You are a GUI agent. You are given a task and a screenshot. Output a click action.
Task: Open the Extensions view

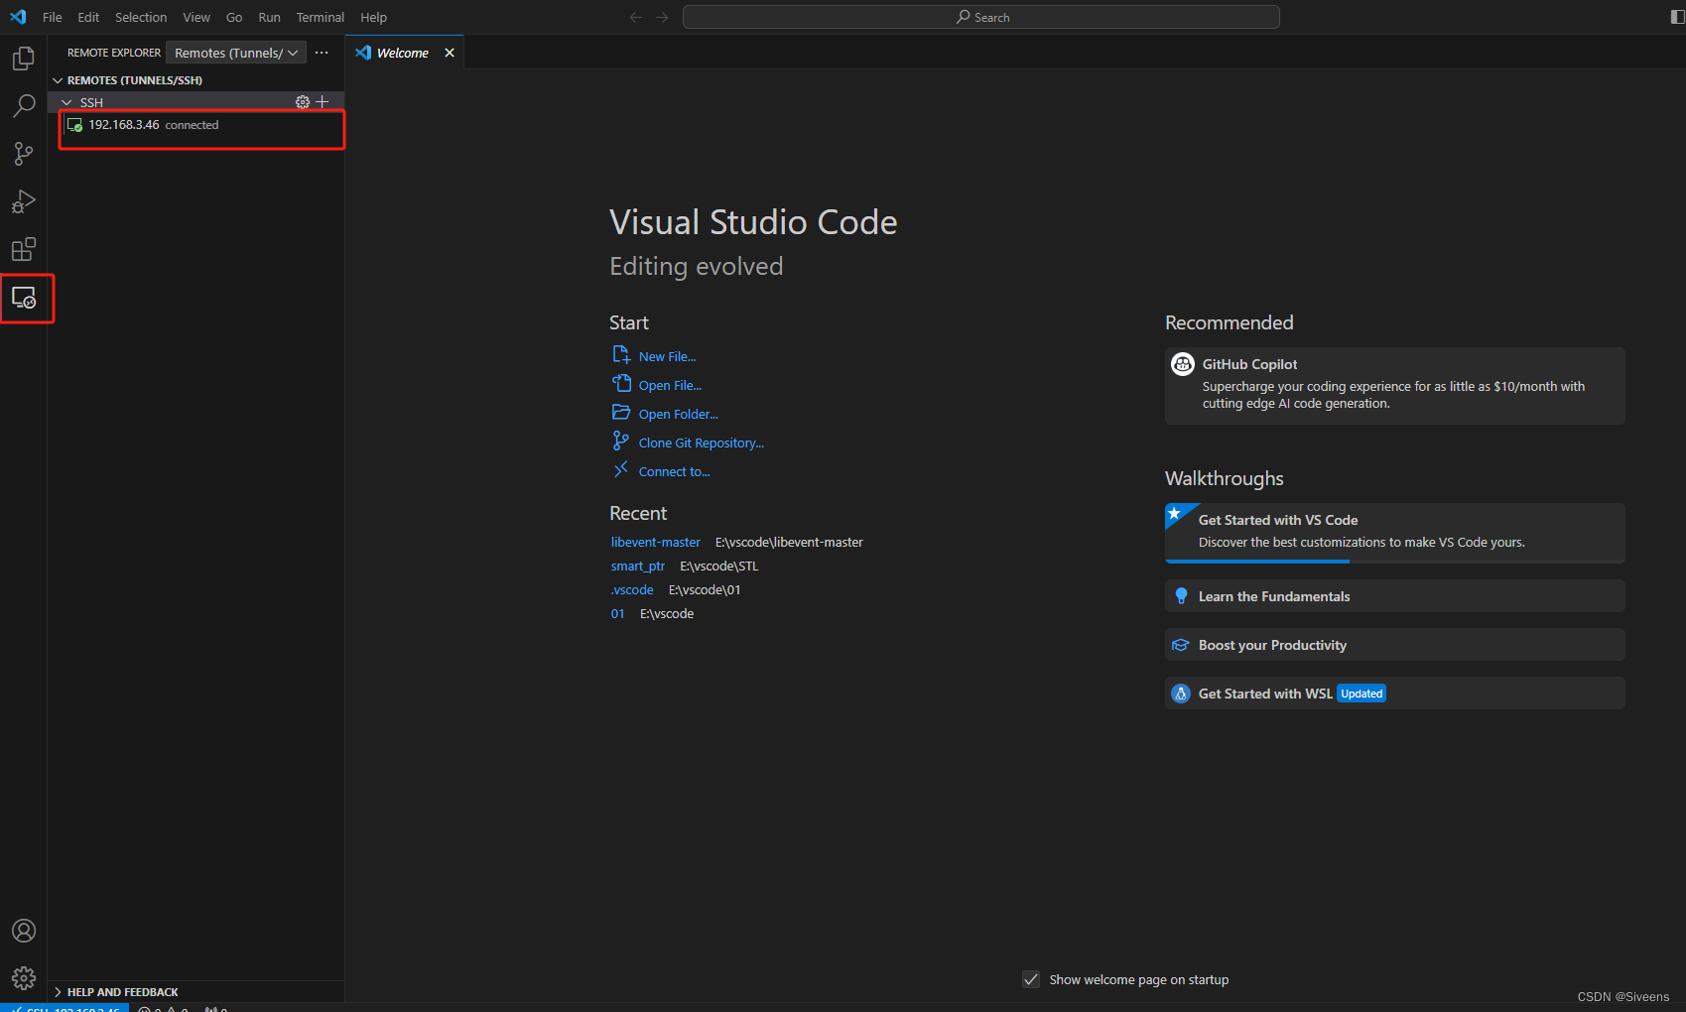coord(23,249)
